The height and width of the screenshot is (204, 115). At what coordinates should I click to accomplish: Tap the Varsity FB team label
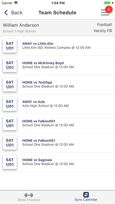pyautogui.click(x=103, y=31)
